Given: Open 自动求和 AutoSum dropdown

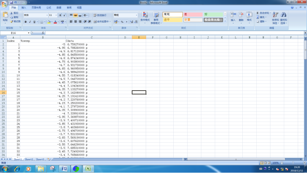Looking at the screenshot, I should (x=270, y=13).
